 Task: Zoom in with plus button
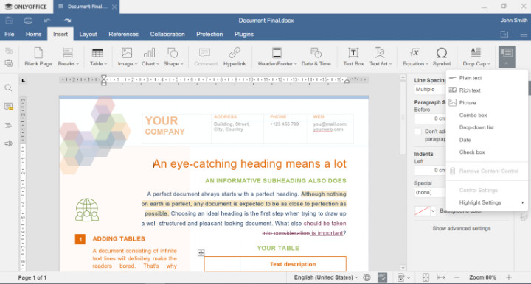tap(509, 277)
